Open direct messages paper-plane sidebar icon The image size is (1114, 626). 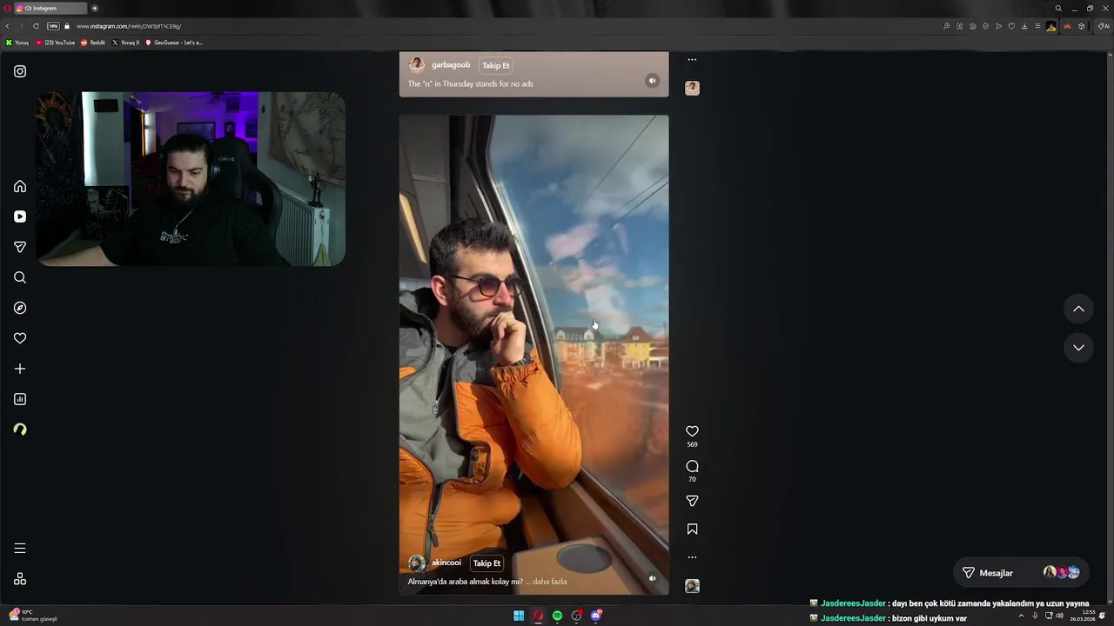pyautogui.click(x=20, y=247)
